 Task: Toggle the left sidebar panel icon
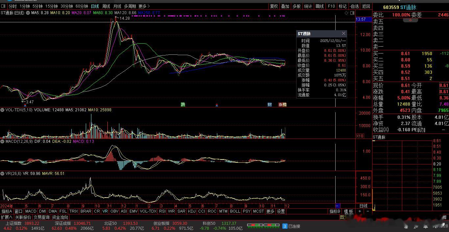pos(4,6)
